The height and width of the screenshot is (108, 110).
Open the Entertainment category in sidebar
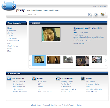tap(13, 41)
